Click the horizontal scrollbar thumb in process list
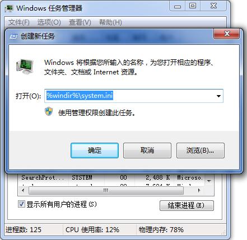 click(106, 190)
